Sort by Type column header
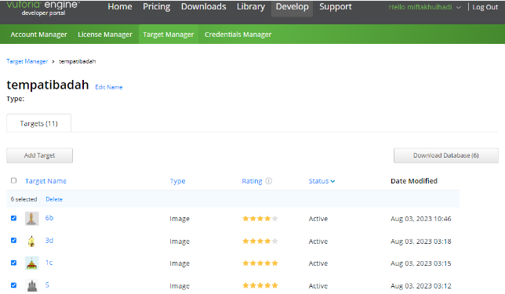The width and height of the screenshot is (505, 294). (x=177, y=181)
